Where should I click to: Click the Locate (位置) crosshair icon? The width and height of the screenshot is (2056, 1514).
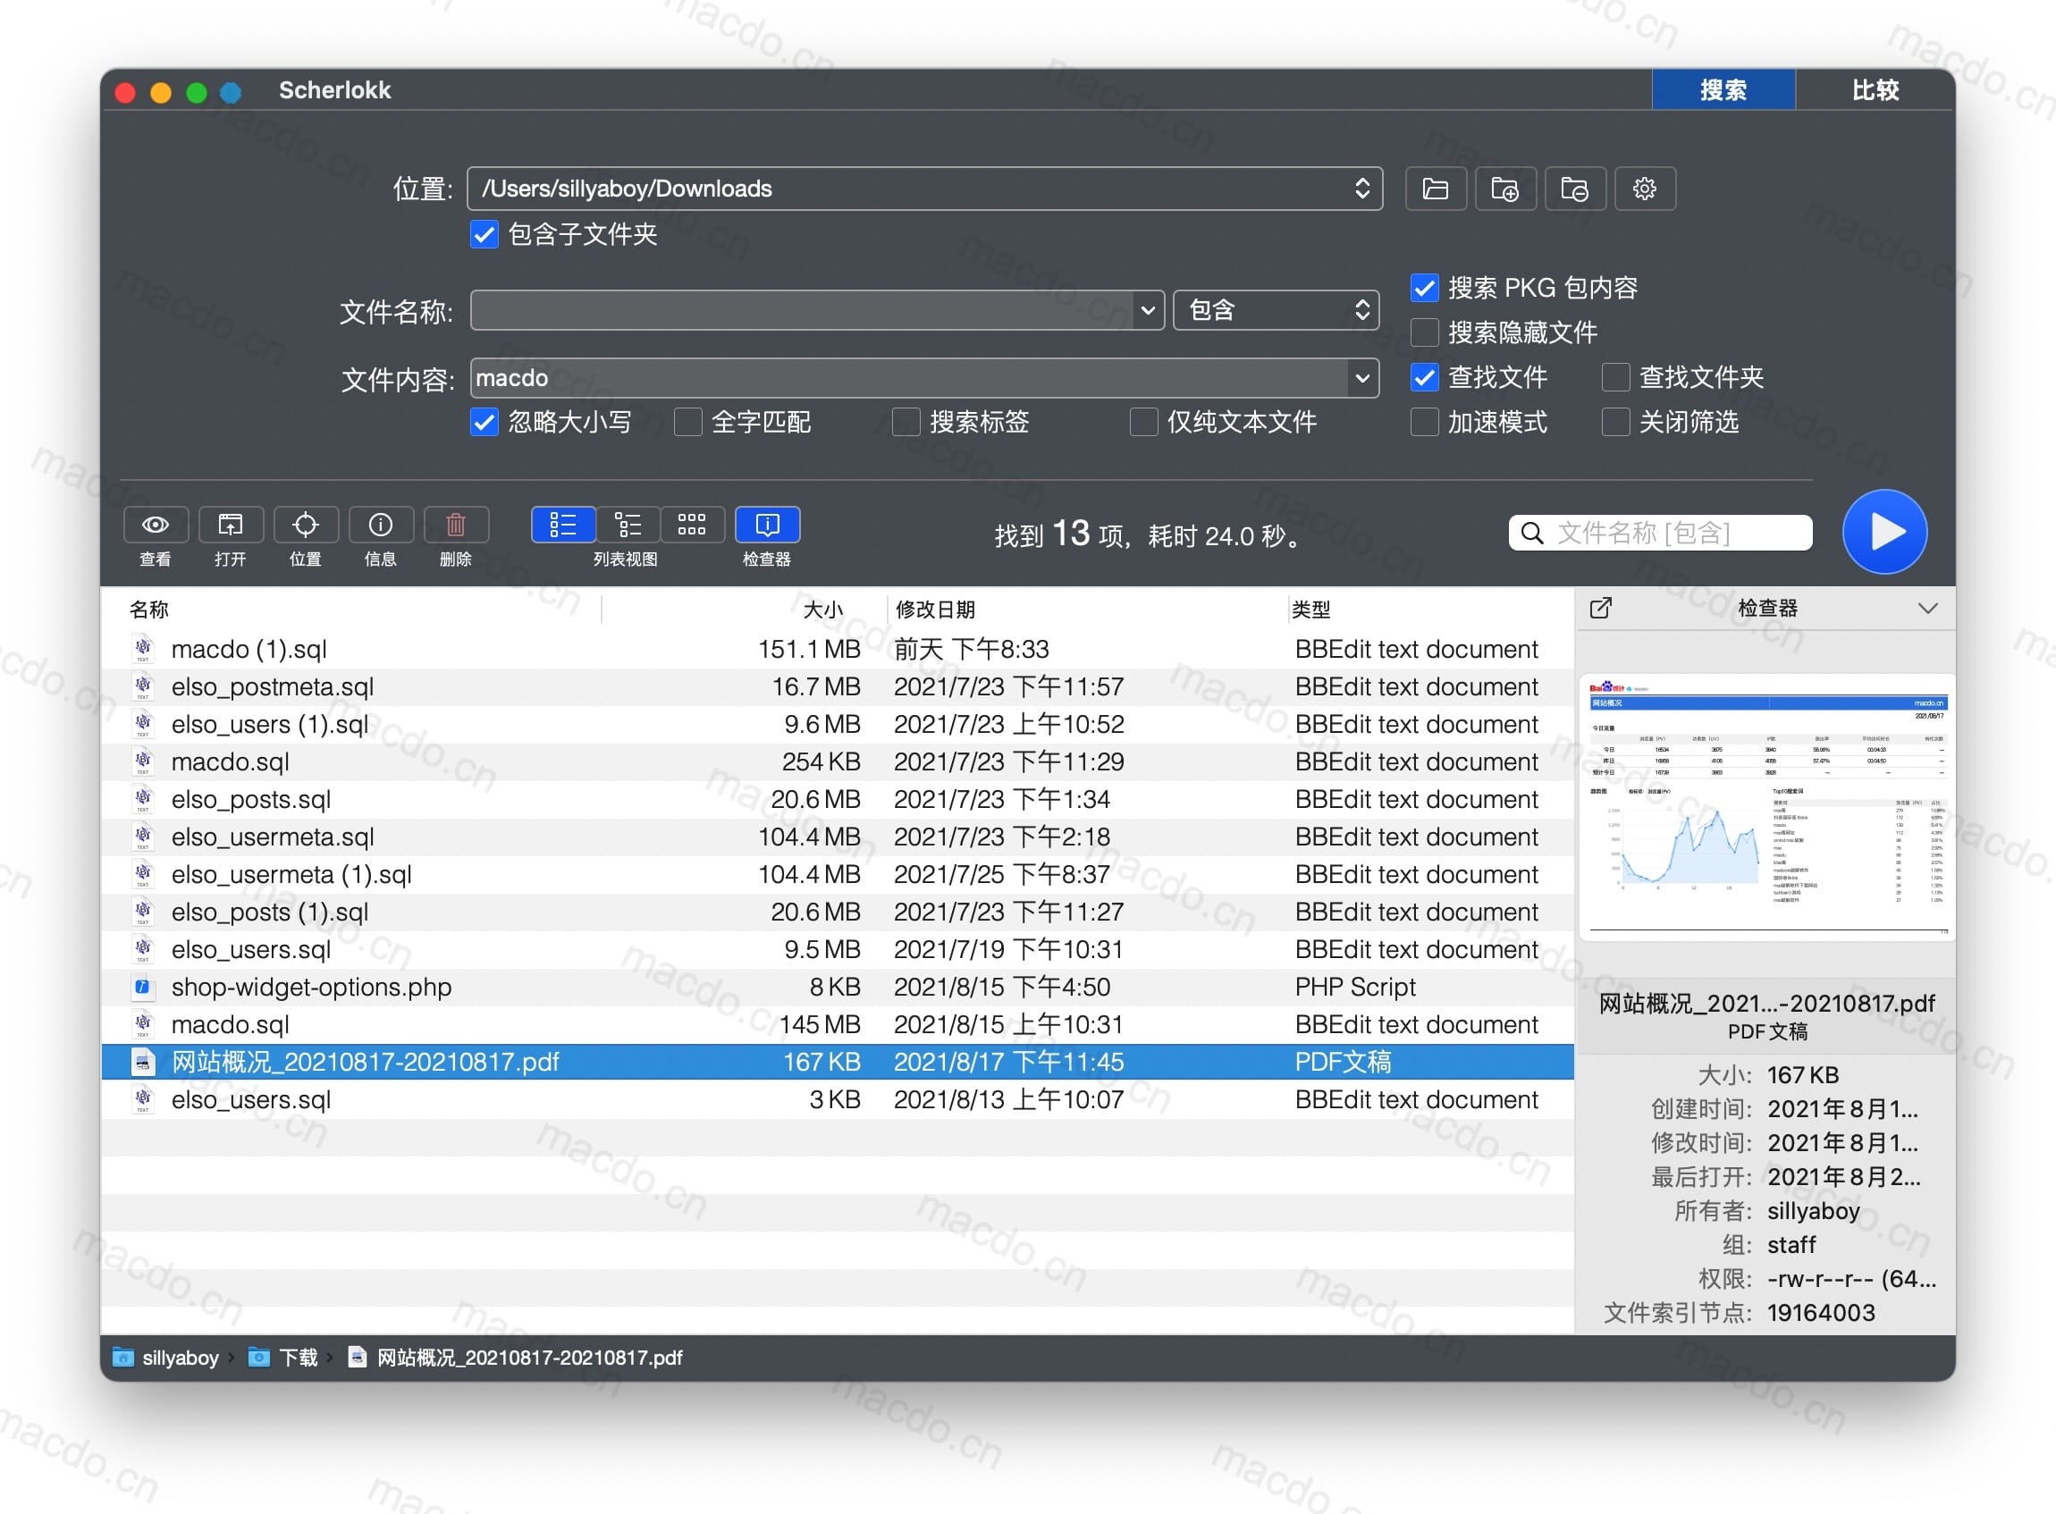(305, 526)
